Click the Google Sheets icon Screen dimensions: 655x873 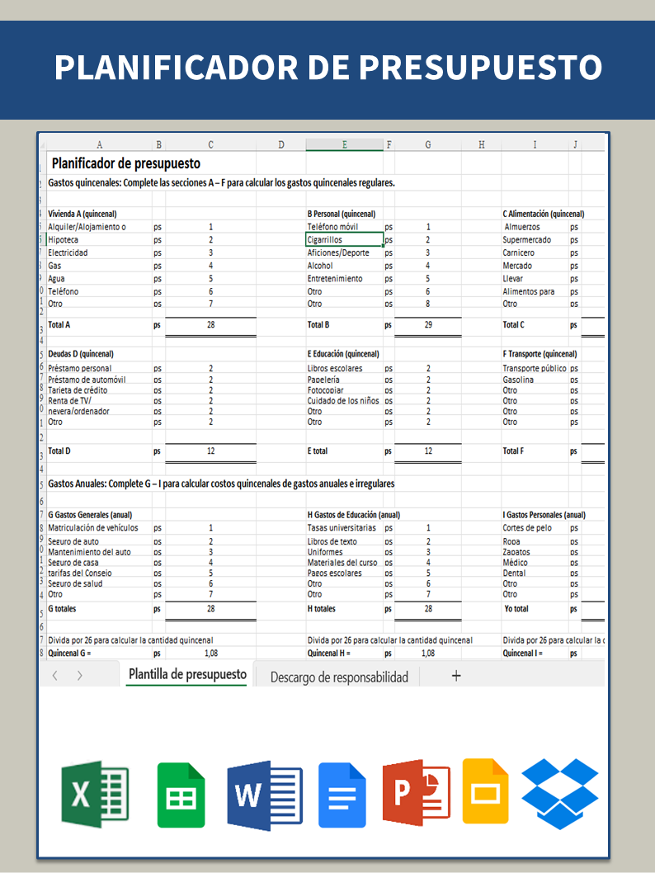[x=181, y=795]
